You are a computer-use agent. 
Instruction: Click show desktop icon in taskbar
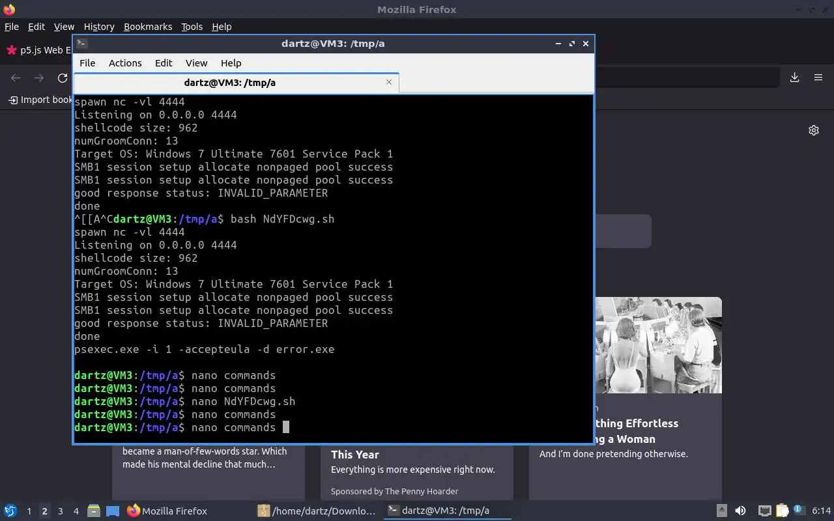113,511
